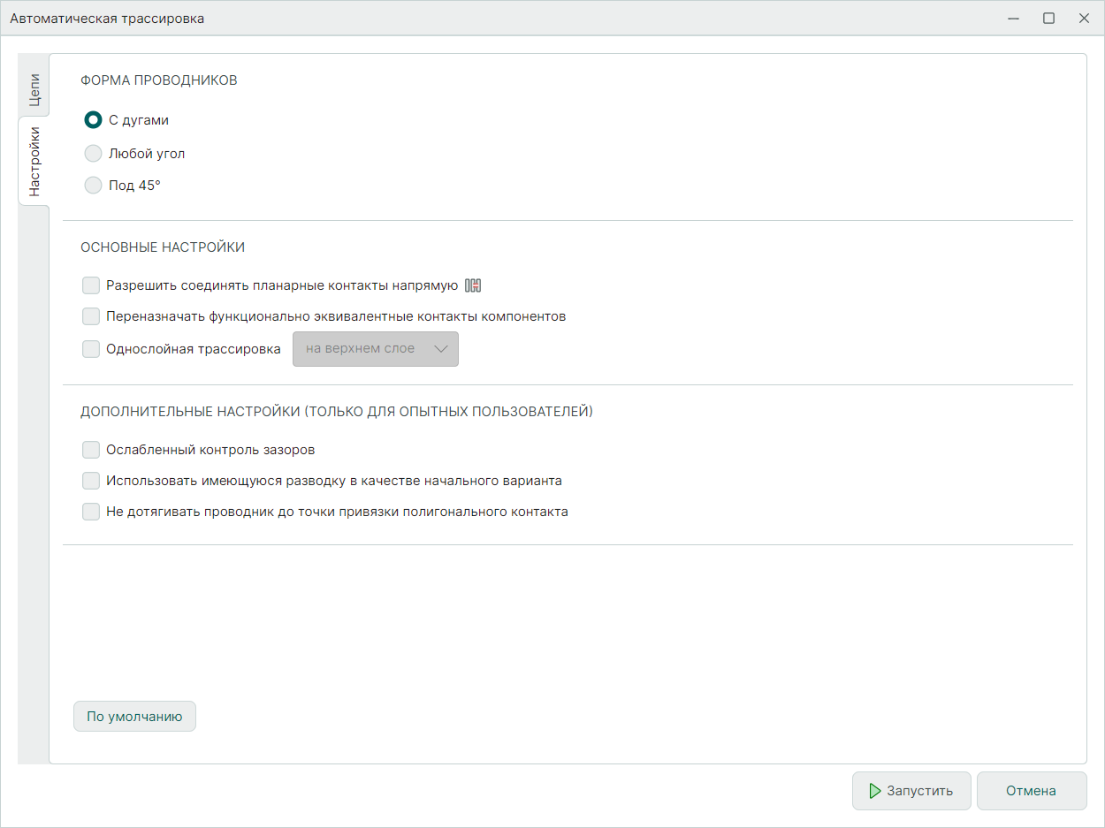This screenshot has height=828, width=1105.
Task: Toggle the 'Однослойная трассировка' checkbox
Action: tap(91, 349)
